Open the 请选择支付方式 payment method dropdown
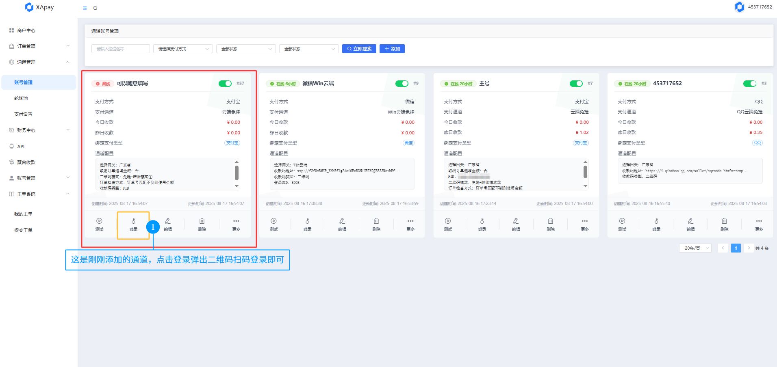Image resolution: width=777 pixels, height=367 pixels. [183, 49]
